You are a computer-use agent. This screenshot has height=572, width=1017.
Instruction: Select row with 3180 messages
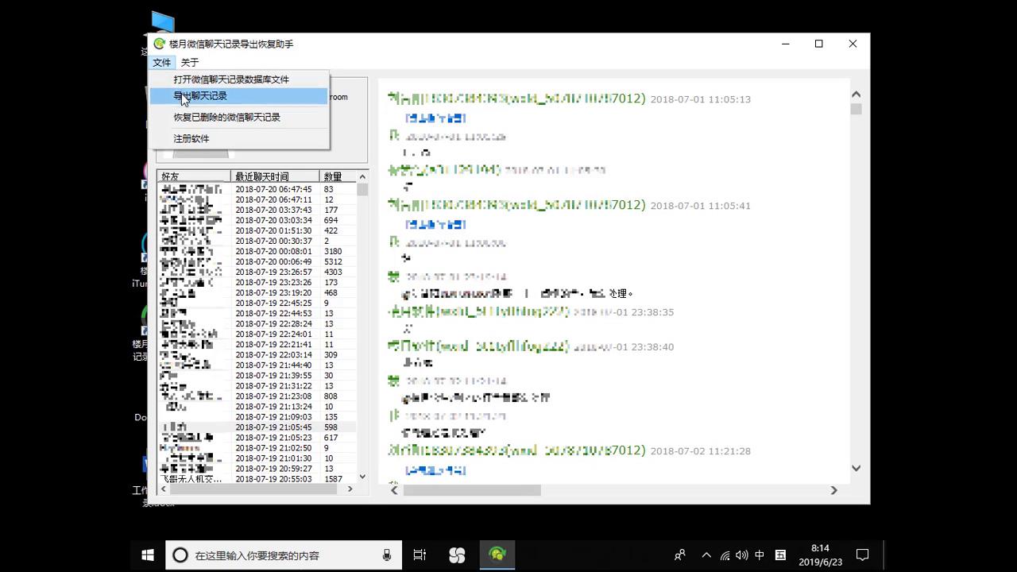tap(257, 252)
